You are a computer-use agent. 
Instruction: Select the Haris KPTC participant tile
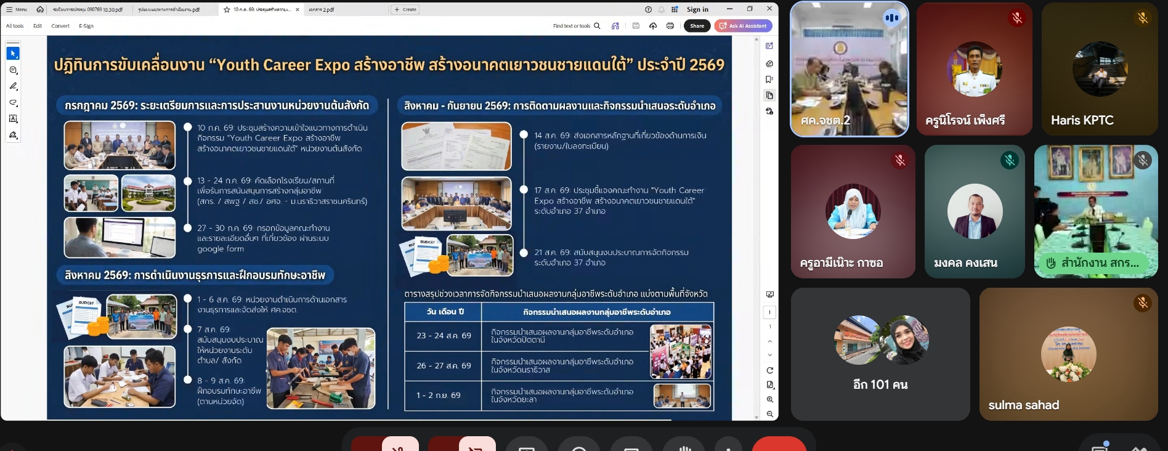[x=1100, y=69]
